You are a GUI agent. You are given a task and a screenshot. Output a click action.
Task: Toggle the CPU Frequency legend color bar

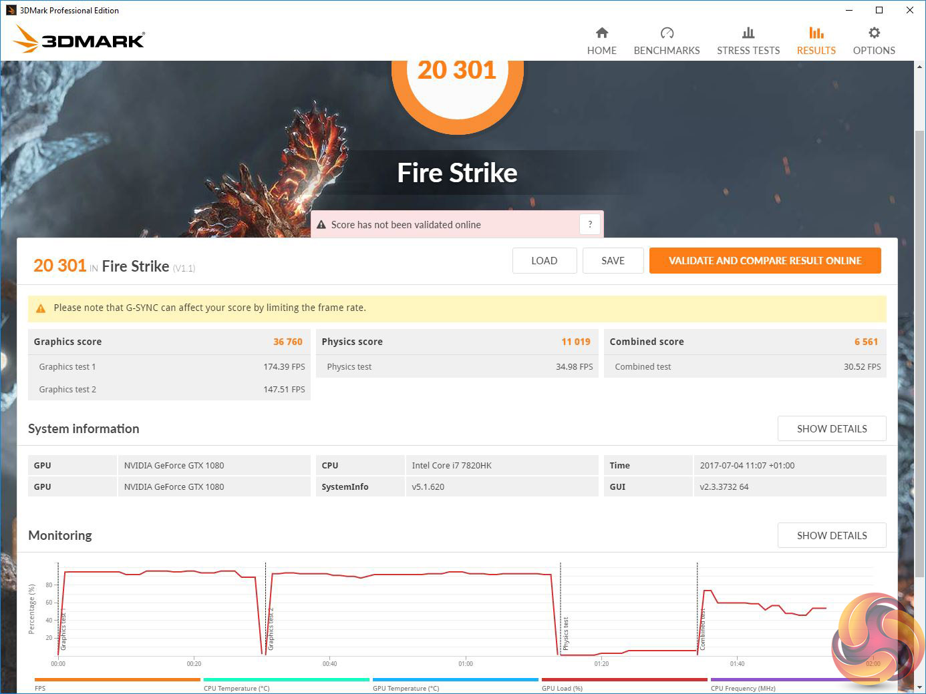[x=794, y=680]
